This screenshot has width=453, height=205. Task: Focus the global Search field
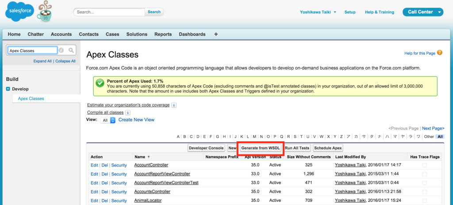point(109,12)
